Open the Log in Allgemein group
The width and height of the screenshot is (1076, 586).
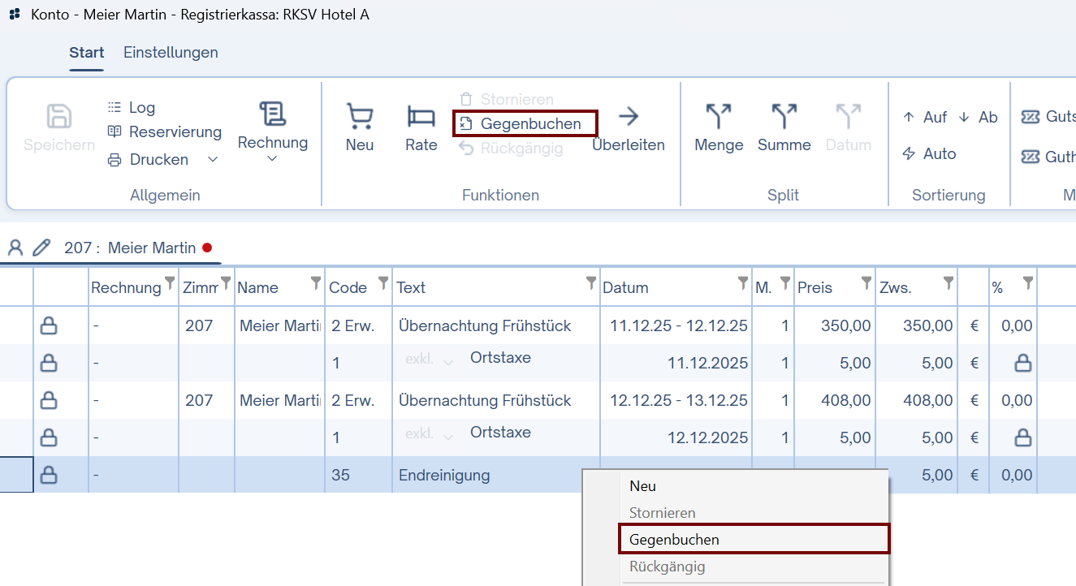(132, 108)
